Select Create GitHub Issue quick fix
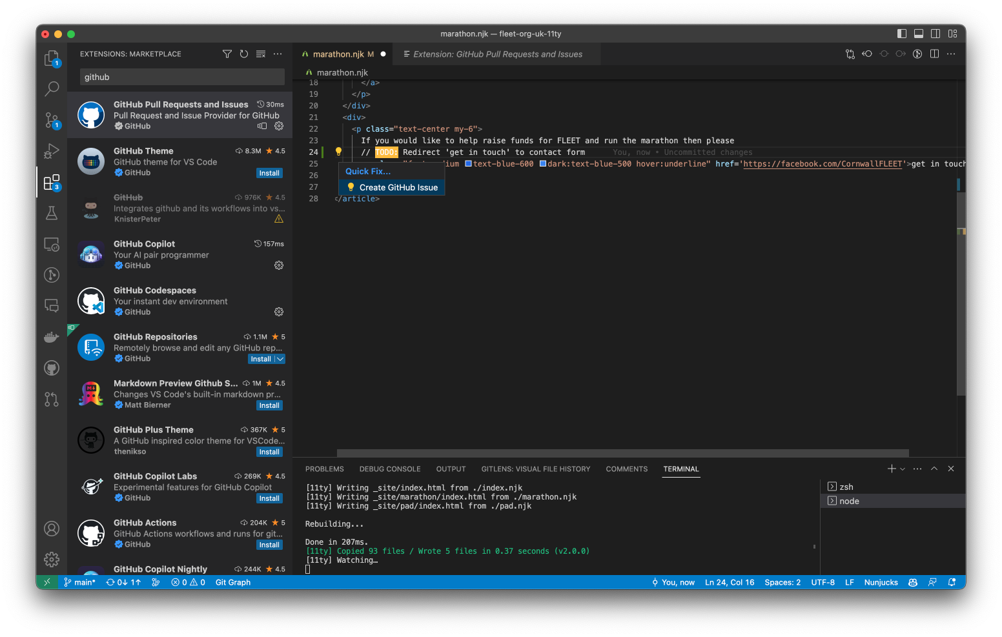The height and width of the screenshot is (637, 1002). pyautogui.click(x=398, y=188)
